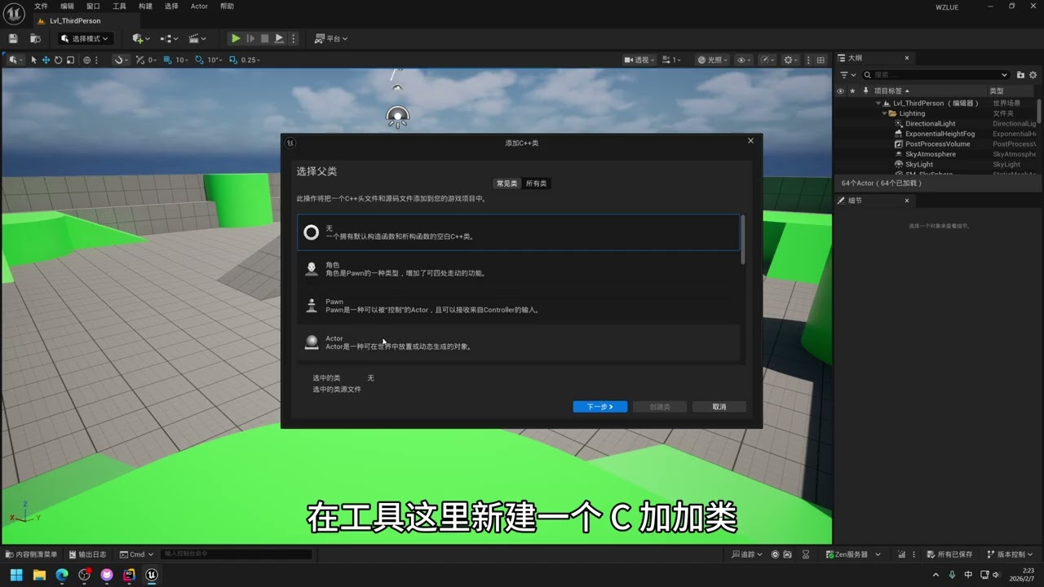Open play options three-dot menu
The image size is (1044, 587).
tap(294, 38)
